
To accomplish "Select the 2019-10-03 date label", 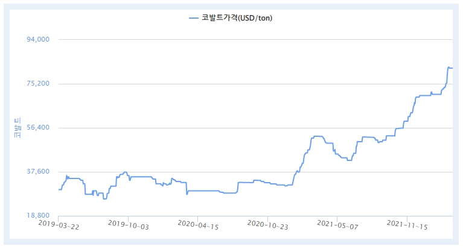I will (127, 225).
